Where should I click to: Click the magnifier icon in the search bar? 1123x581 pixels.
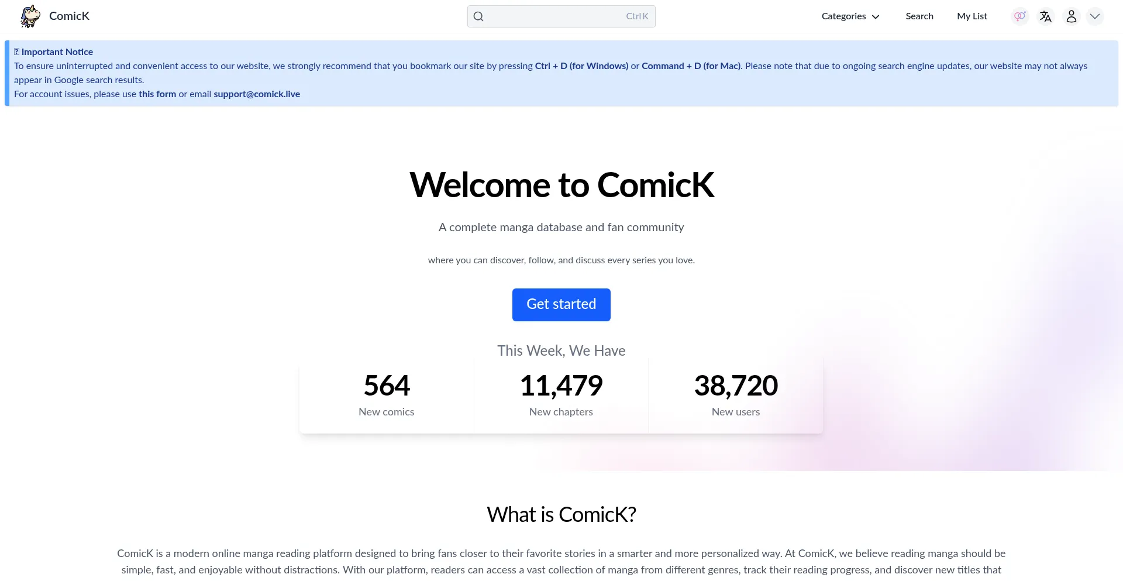478,16
